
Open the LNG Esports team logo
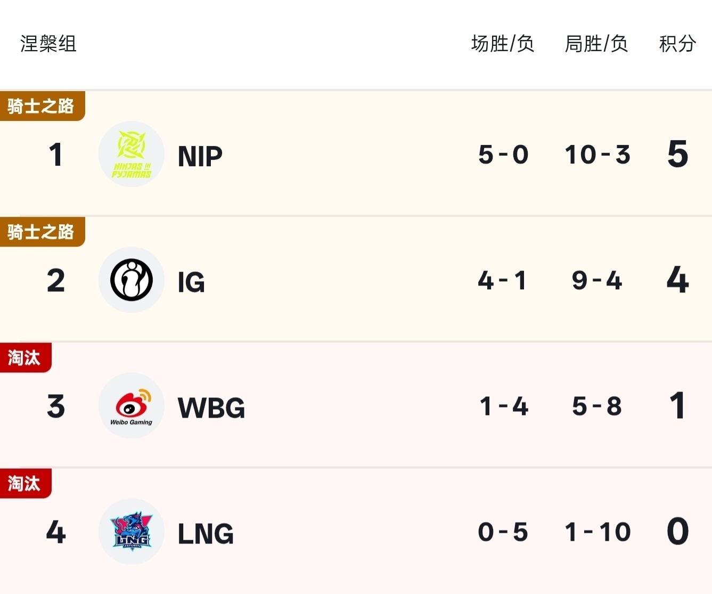point(132,531)
